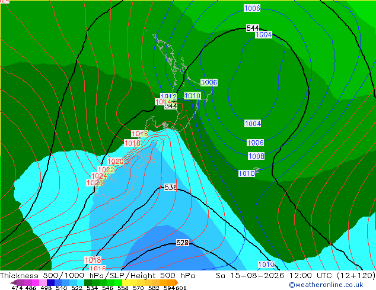This screenshot has width=376, height=290.
Task: Click the forecast date 'Sa 15-08-2026 12:00 UTC'
Action: coord(275,276)
